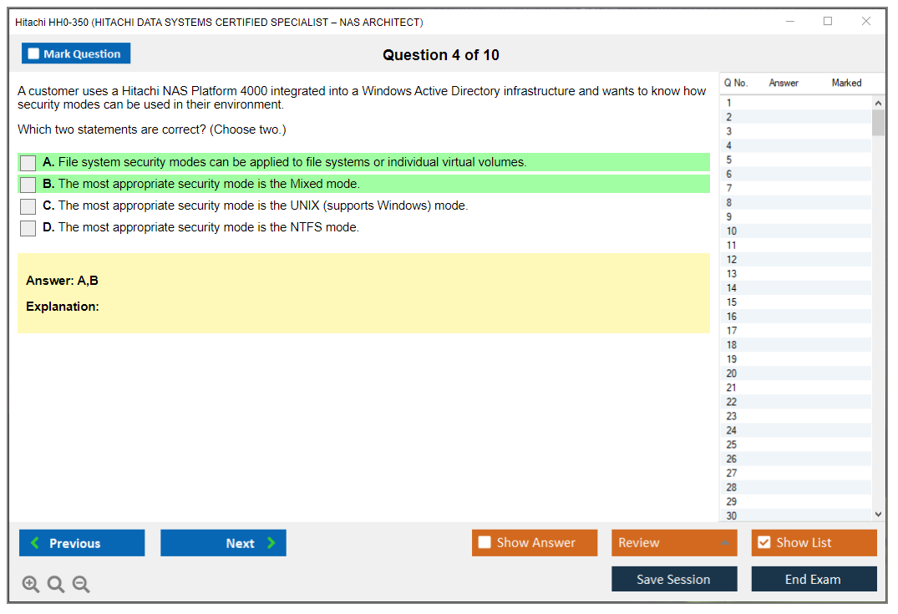Click the zoom reset magnifier icon
The width and height of the screenshot is (898, 614).
click(56, 585)
